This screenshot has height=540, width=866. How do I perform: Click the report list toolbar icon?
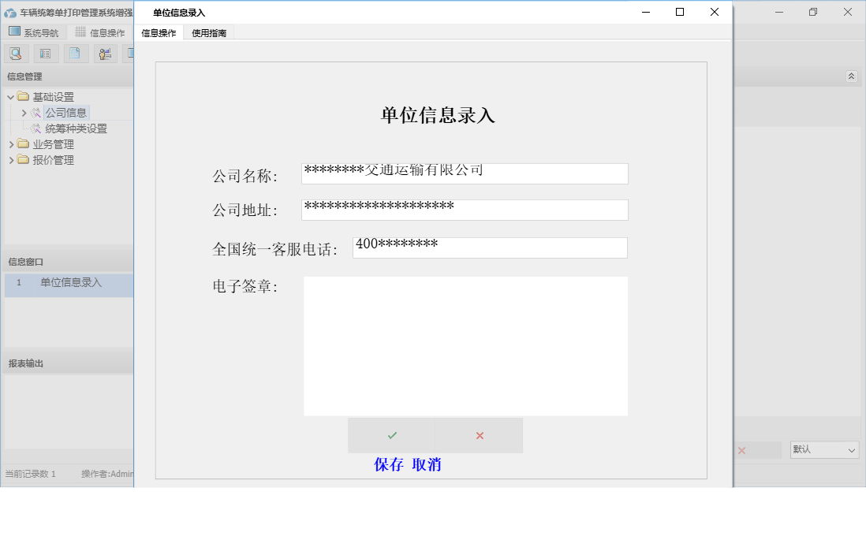click(46, 54)
